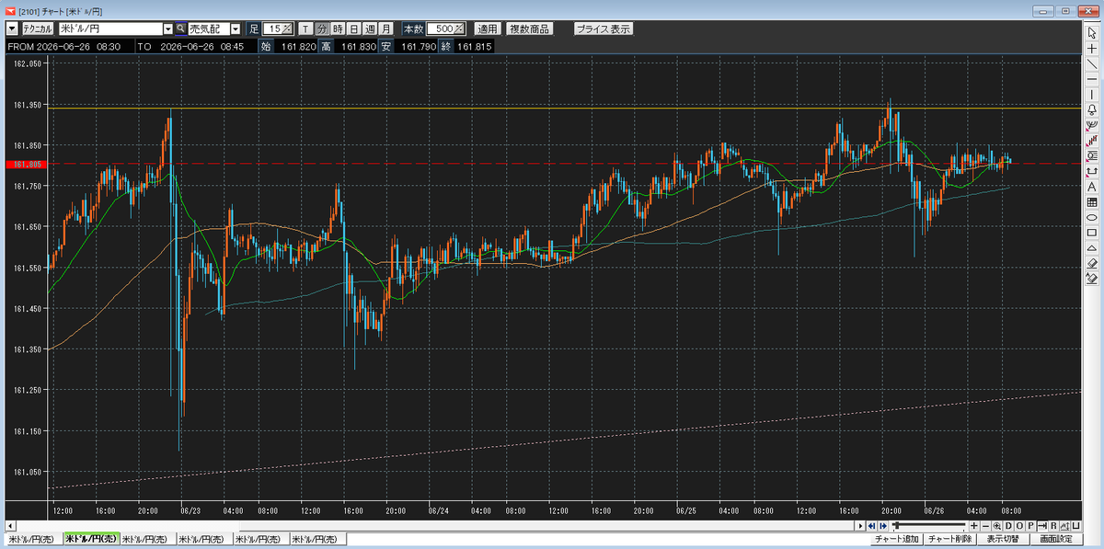
Task: Select the horizontal line drawing tool
Action: coord(1092,78)
